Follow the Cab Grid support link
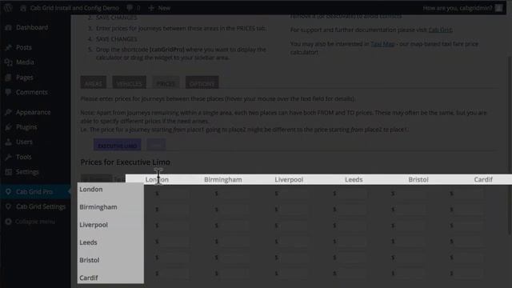512x288 pixels. (440, 30)
